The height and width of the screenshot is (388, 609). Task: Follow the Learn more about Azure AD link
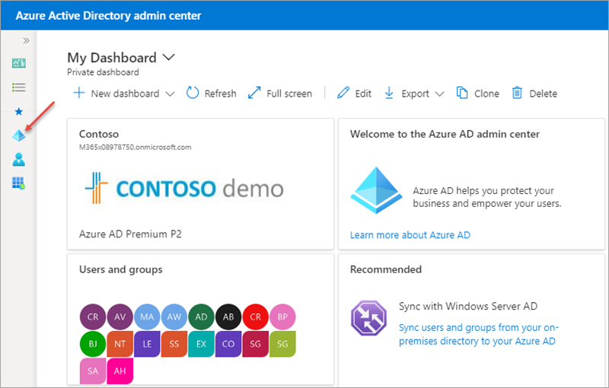point(410,235)
